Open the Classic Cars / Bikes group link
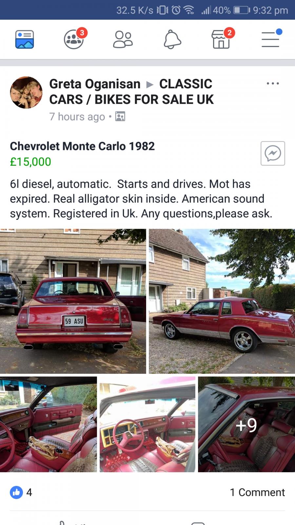Viewport: 295px width, 525px height. click(131, 92)
